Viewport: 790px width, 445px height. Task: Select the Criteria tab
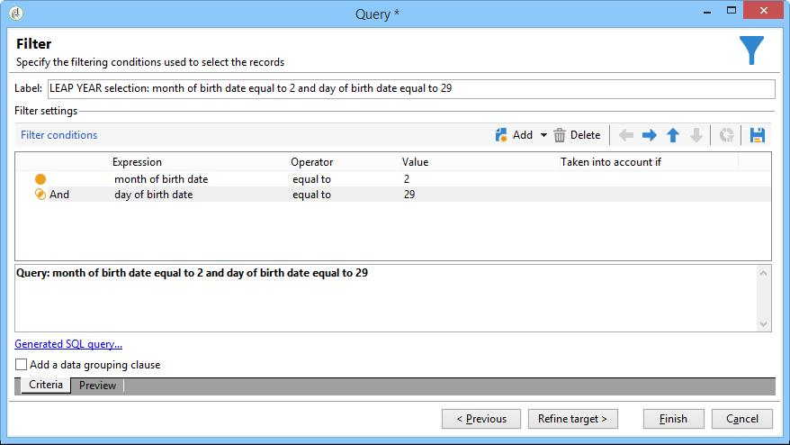tap(46, 386)
